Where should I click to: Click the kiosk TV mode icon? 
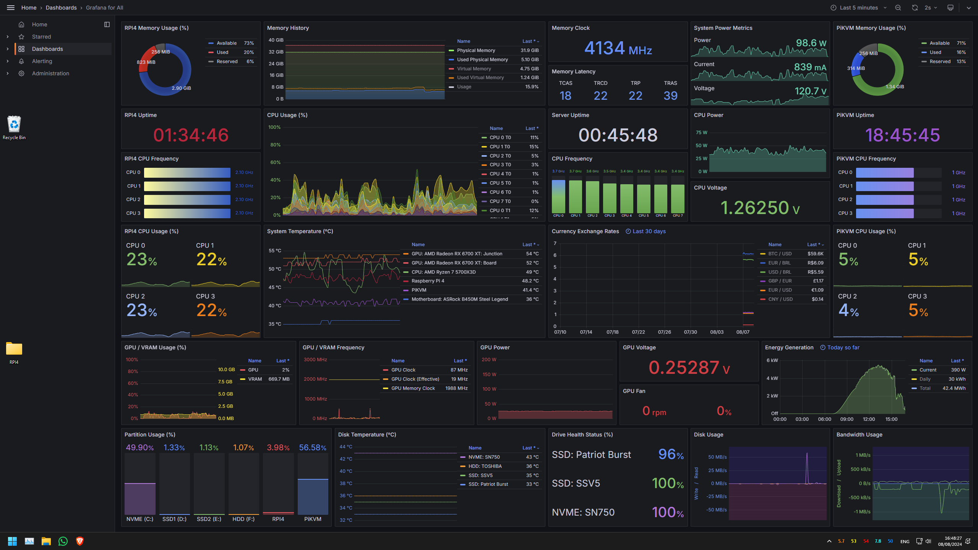pyautogui.click(x=950, y=8)
